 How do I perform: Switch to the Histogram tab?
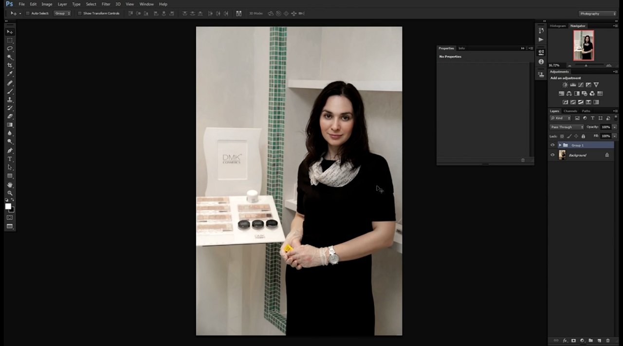click(x=558, y=26)
